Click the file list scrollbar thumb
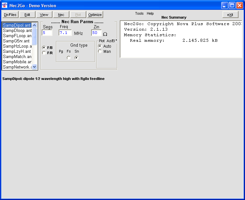Screen dimensions: 245x200 pyautogui.click(x=34, y=36)
